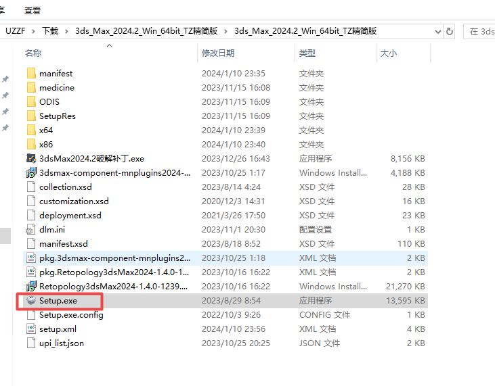Select the dlm.ini settings file icon

coord(30,229)
